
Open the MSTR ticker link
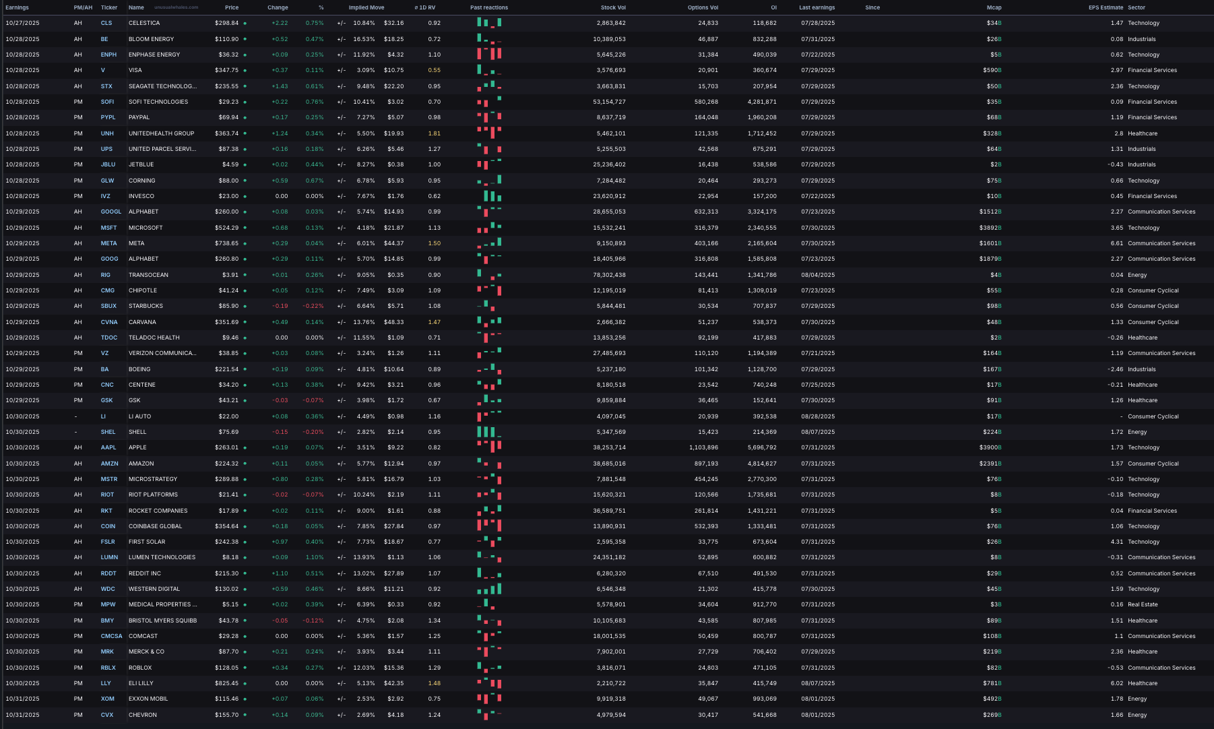pyautogui.click(x=109, y=479)
